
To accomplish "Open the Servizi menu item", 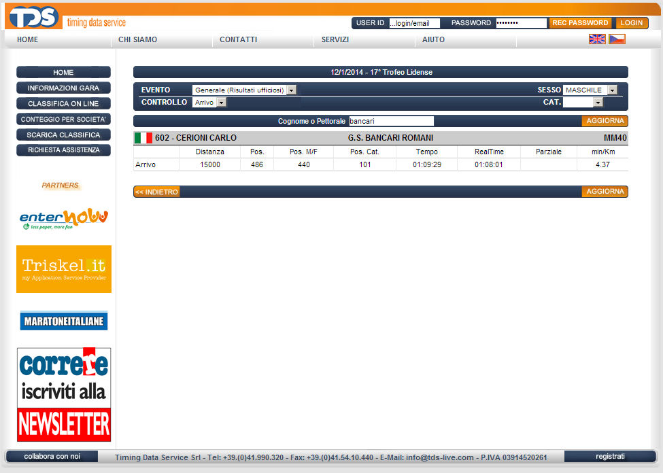I will (x=335, y=39).
